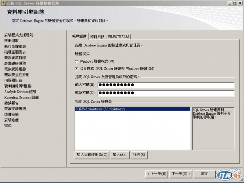Click the 移除(R) button
The width and height of the screenshot is (244, 183).
coord(139,155)
